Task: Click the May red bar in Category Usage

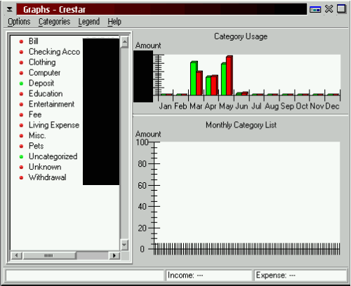Action: [230, 76]
